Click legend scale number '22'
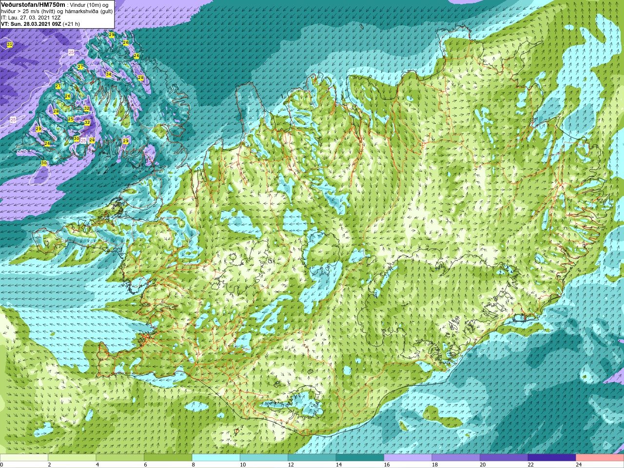Viewport: 624px width, 468px height. tap(530, 465)
